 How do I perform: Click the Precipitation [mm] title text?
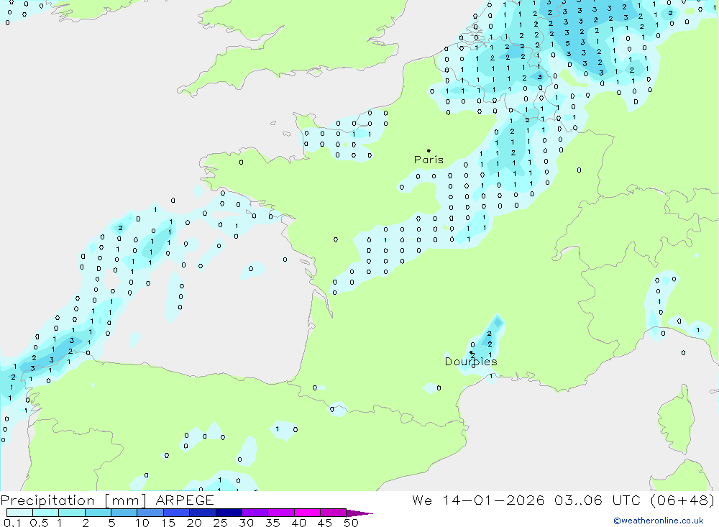click(73, 500)
